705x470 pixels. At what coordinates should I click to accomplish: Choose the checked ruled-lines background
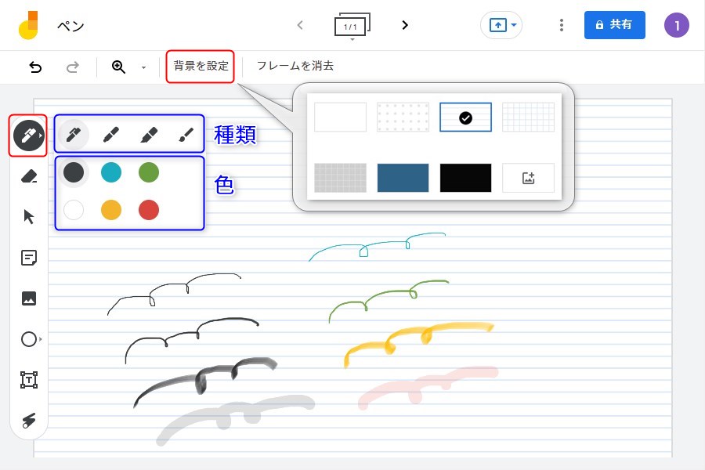(x=465, y=117)
